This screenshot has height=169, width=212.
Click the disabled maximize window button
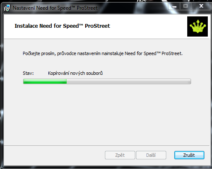pyautogui.click(x=186, y=6)
